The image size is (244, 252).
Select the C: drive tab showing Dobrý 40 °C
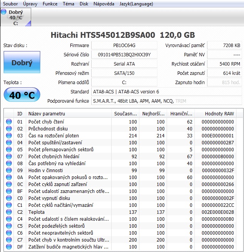click(16, 17)
